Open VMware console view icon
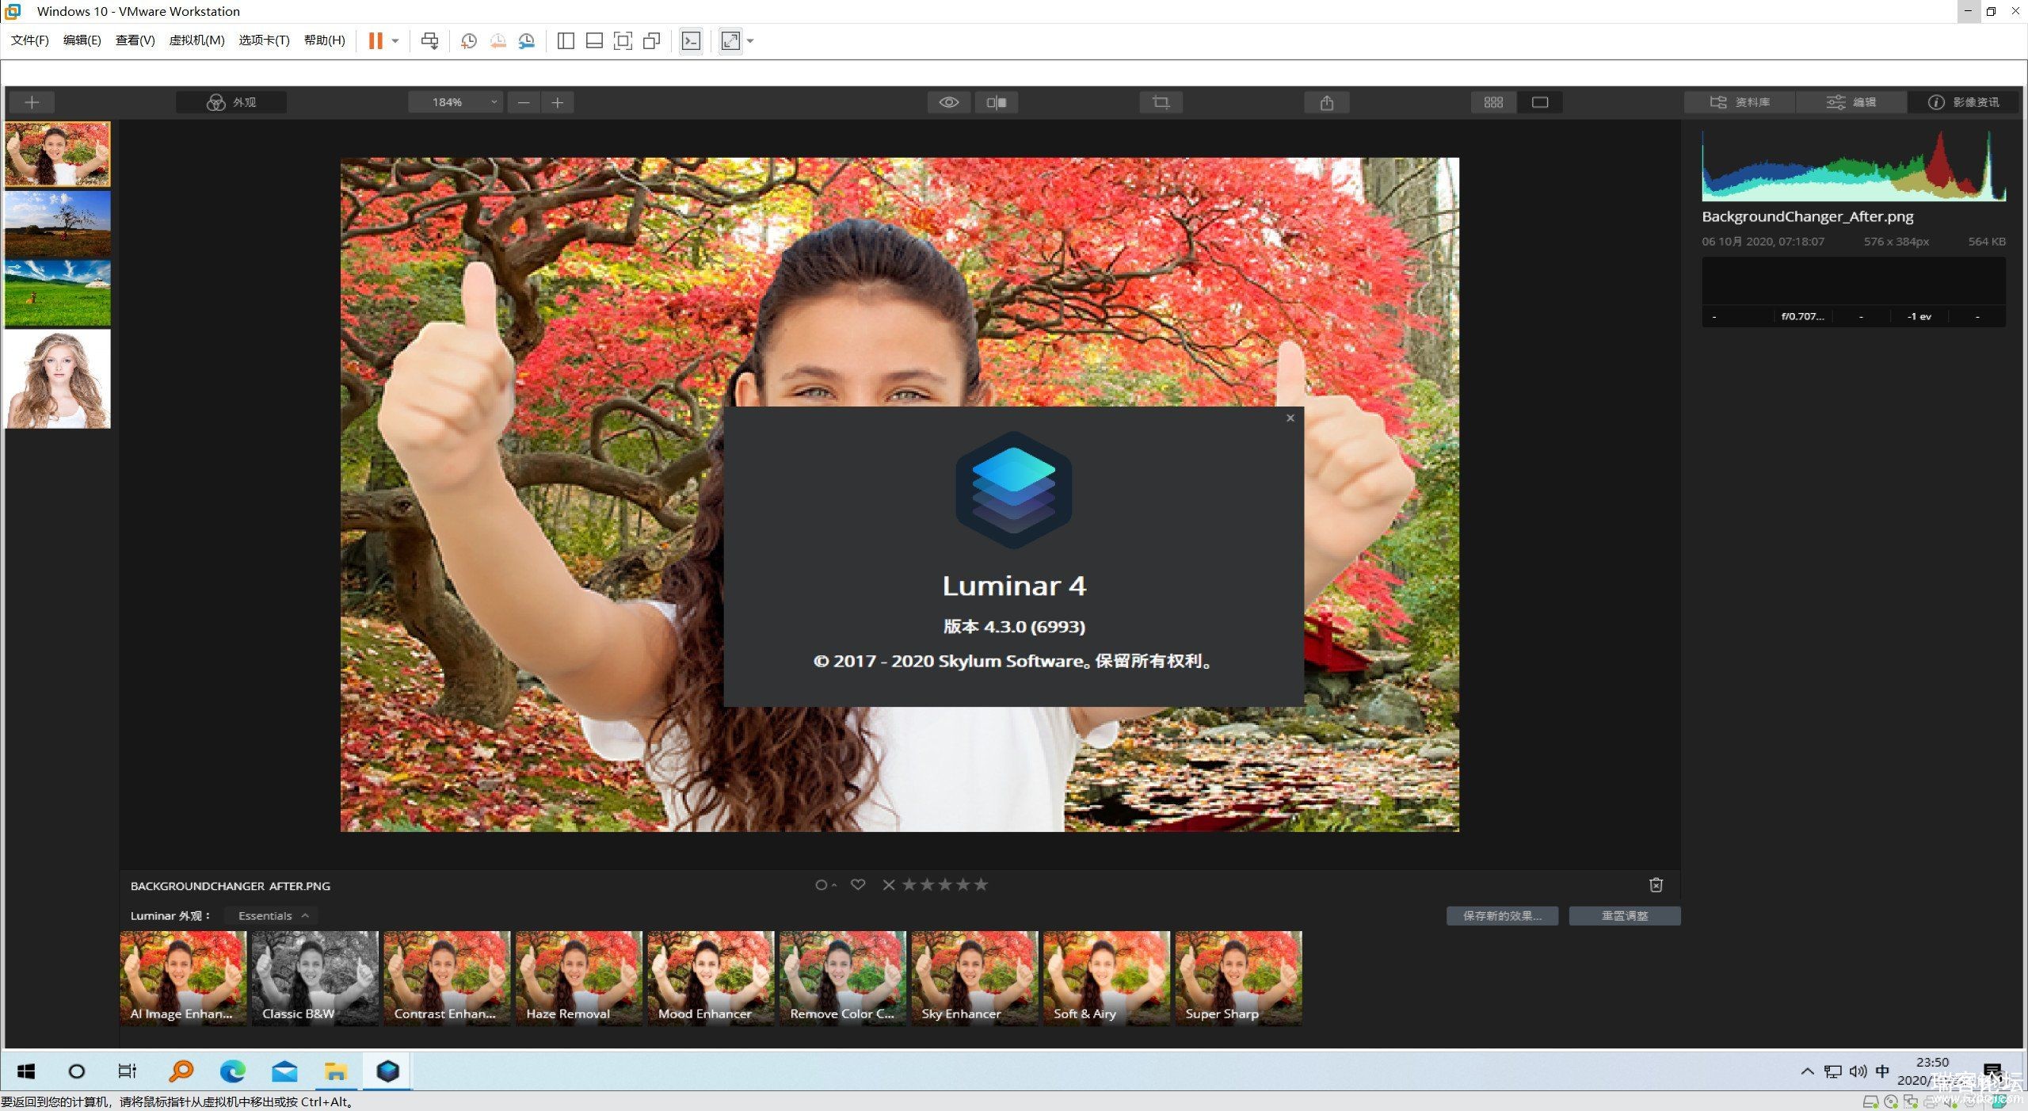Viewport: 2028px width, 1111px height. pyautogui.click(x=691, y=40)
